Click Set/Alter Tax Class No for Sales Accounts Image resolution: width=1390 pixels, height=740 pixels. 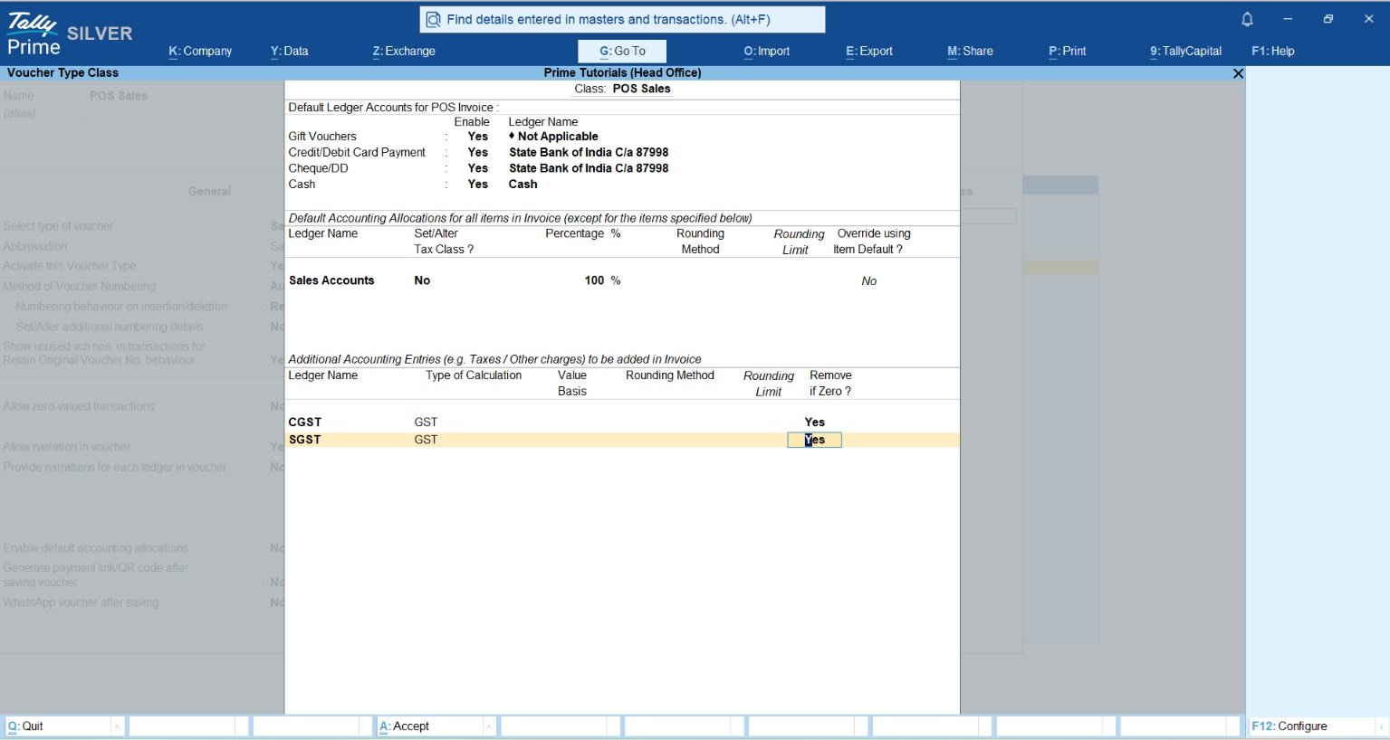click(422, 281)
